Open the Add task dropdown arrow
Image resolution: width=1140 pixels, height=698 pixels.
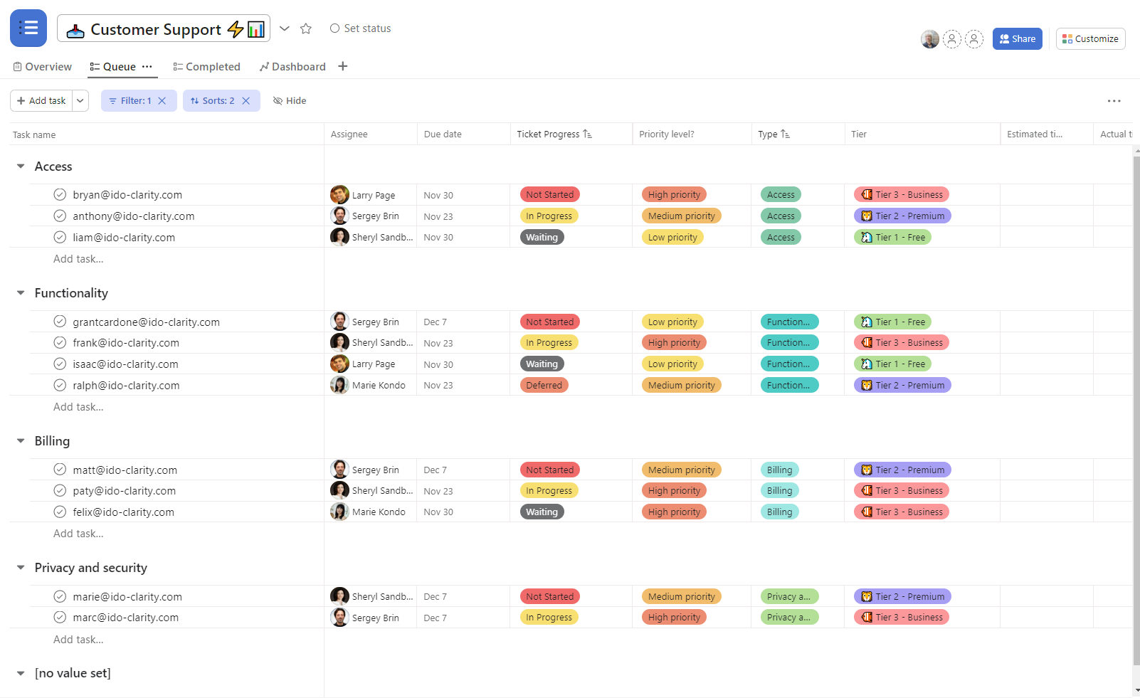click(x=80, y=100)
